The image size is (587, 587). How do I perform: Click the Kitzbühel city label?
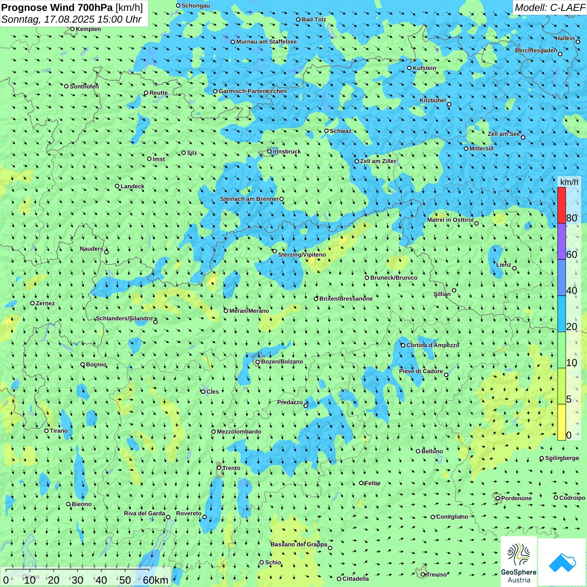coord(433,100)
